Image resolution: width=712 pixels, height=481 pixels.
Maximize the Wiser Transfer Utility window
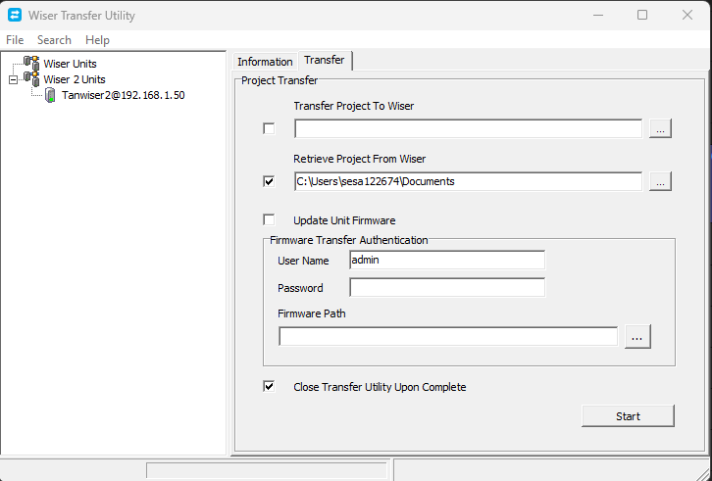(x=642, y=15)
